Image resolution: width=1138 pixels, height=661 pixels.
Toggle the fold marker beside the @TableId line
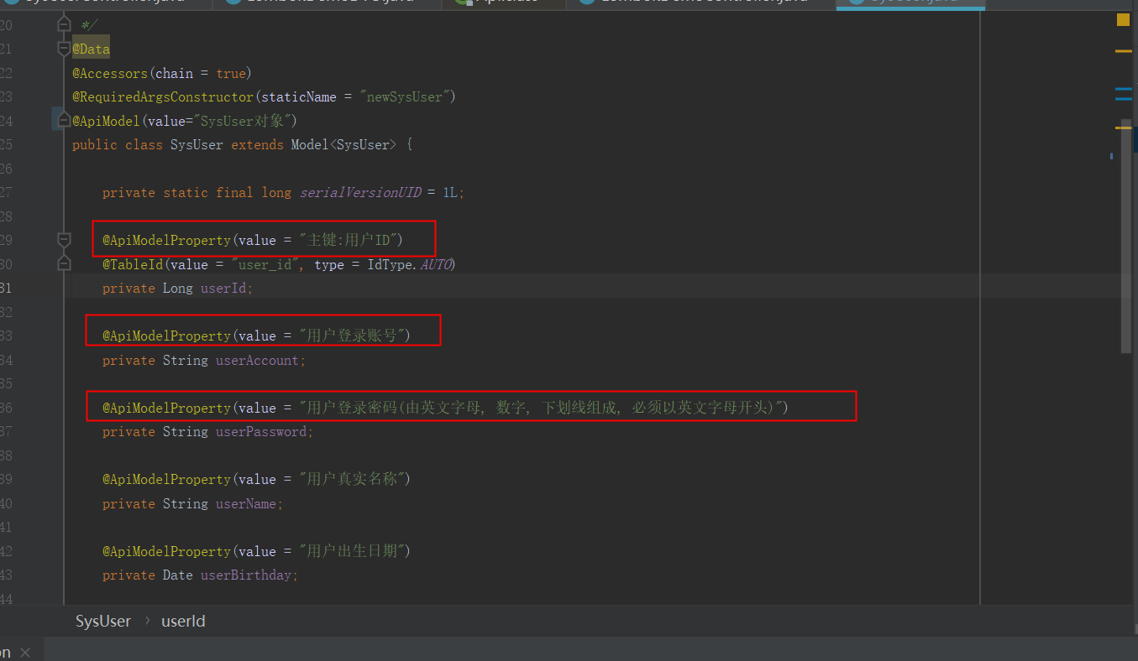(64, 264)
